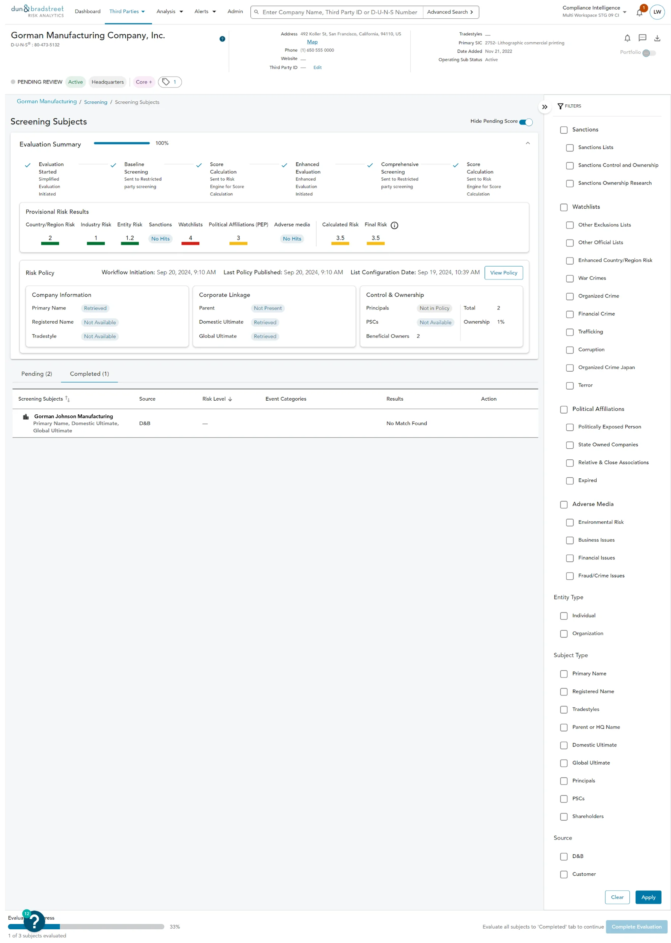Click the Sanctions No Hits badge
The image size is (671, 943).
(160, 239)
